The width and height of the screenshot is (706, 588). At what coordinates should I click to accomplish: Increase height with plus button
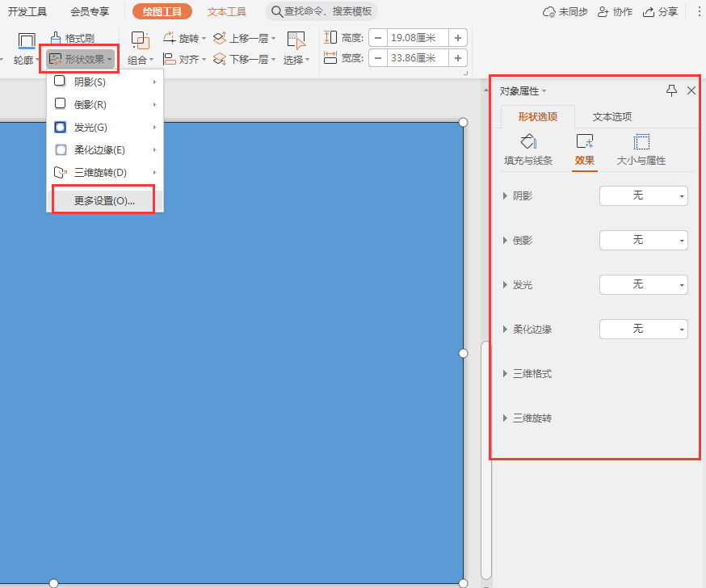458,38
